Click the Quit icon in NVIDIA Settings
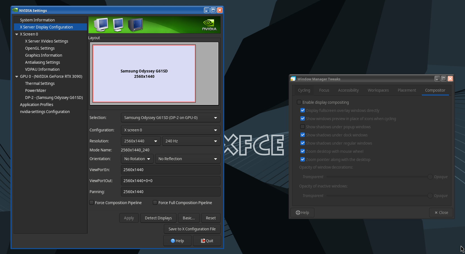 203,241
